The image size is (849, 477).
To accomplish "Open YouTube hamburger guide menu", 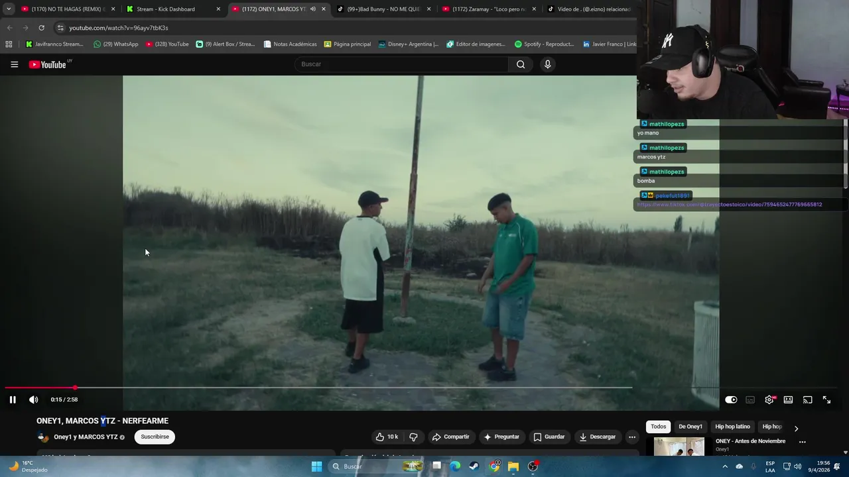I will coord(14,64).
